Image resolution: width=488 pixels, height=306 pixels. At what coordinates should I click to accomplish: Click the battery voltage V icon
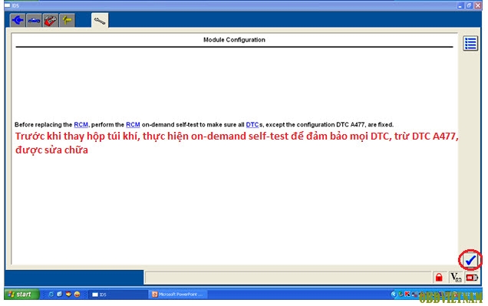point(456,277)
